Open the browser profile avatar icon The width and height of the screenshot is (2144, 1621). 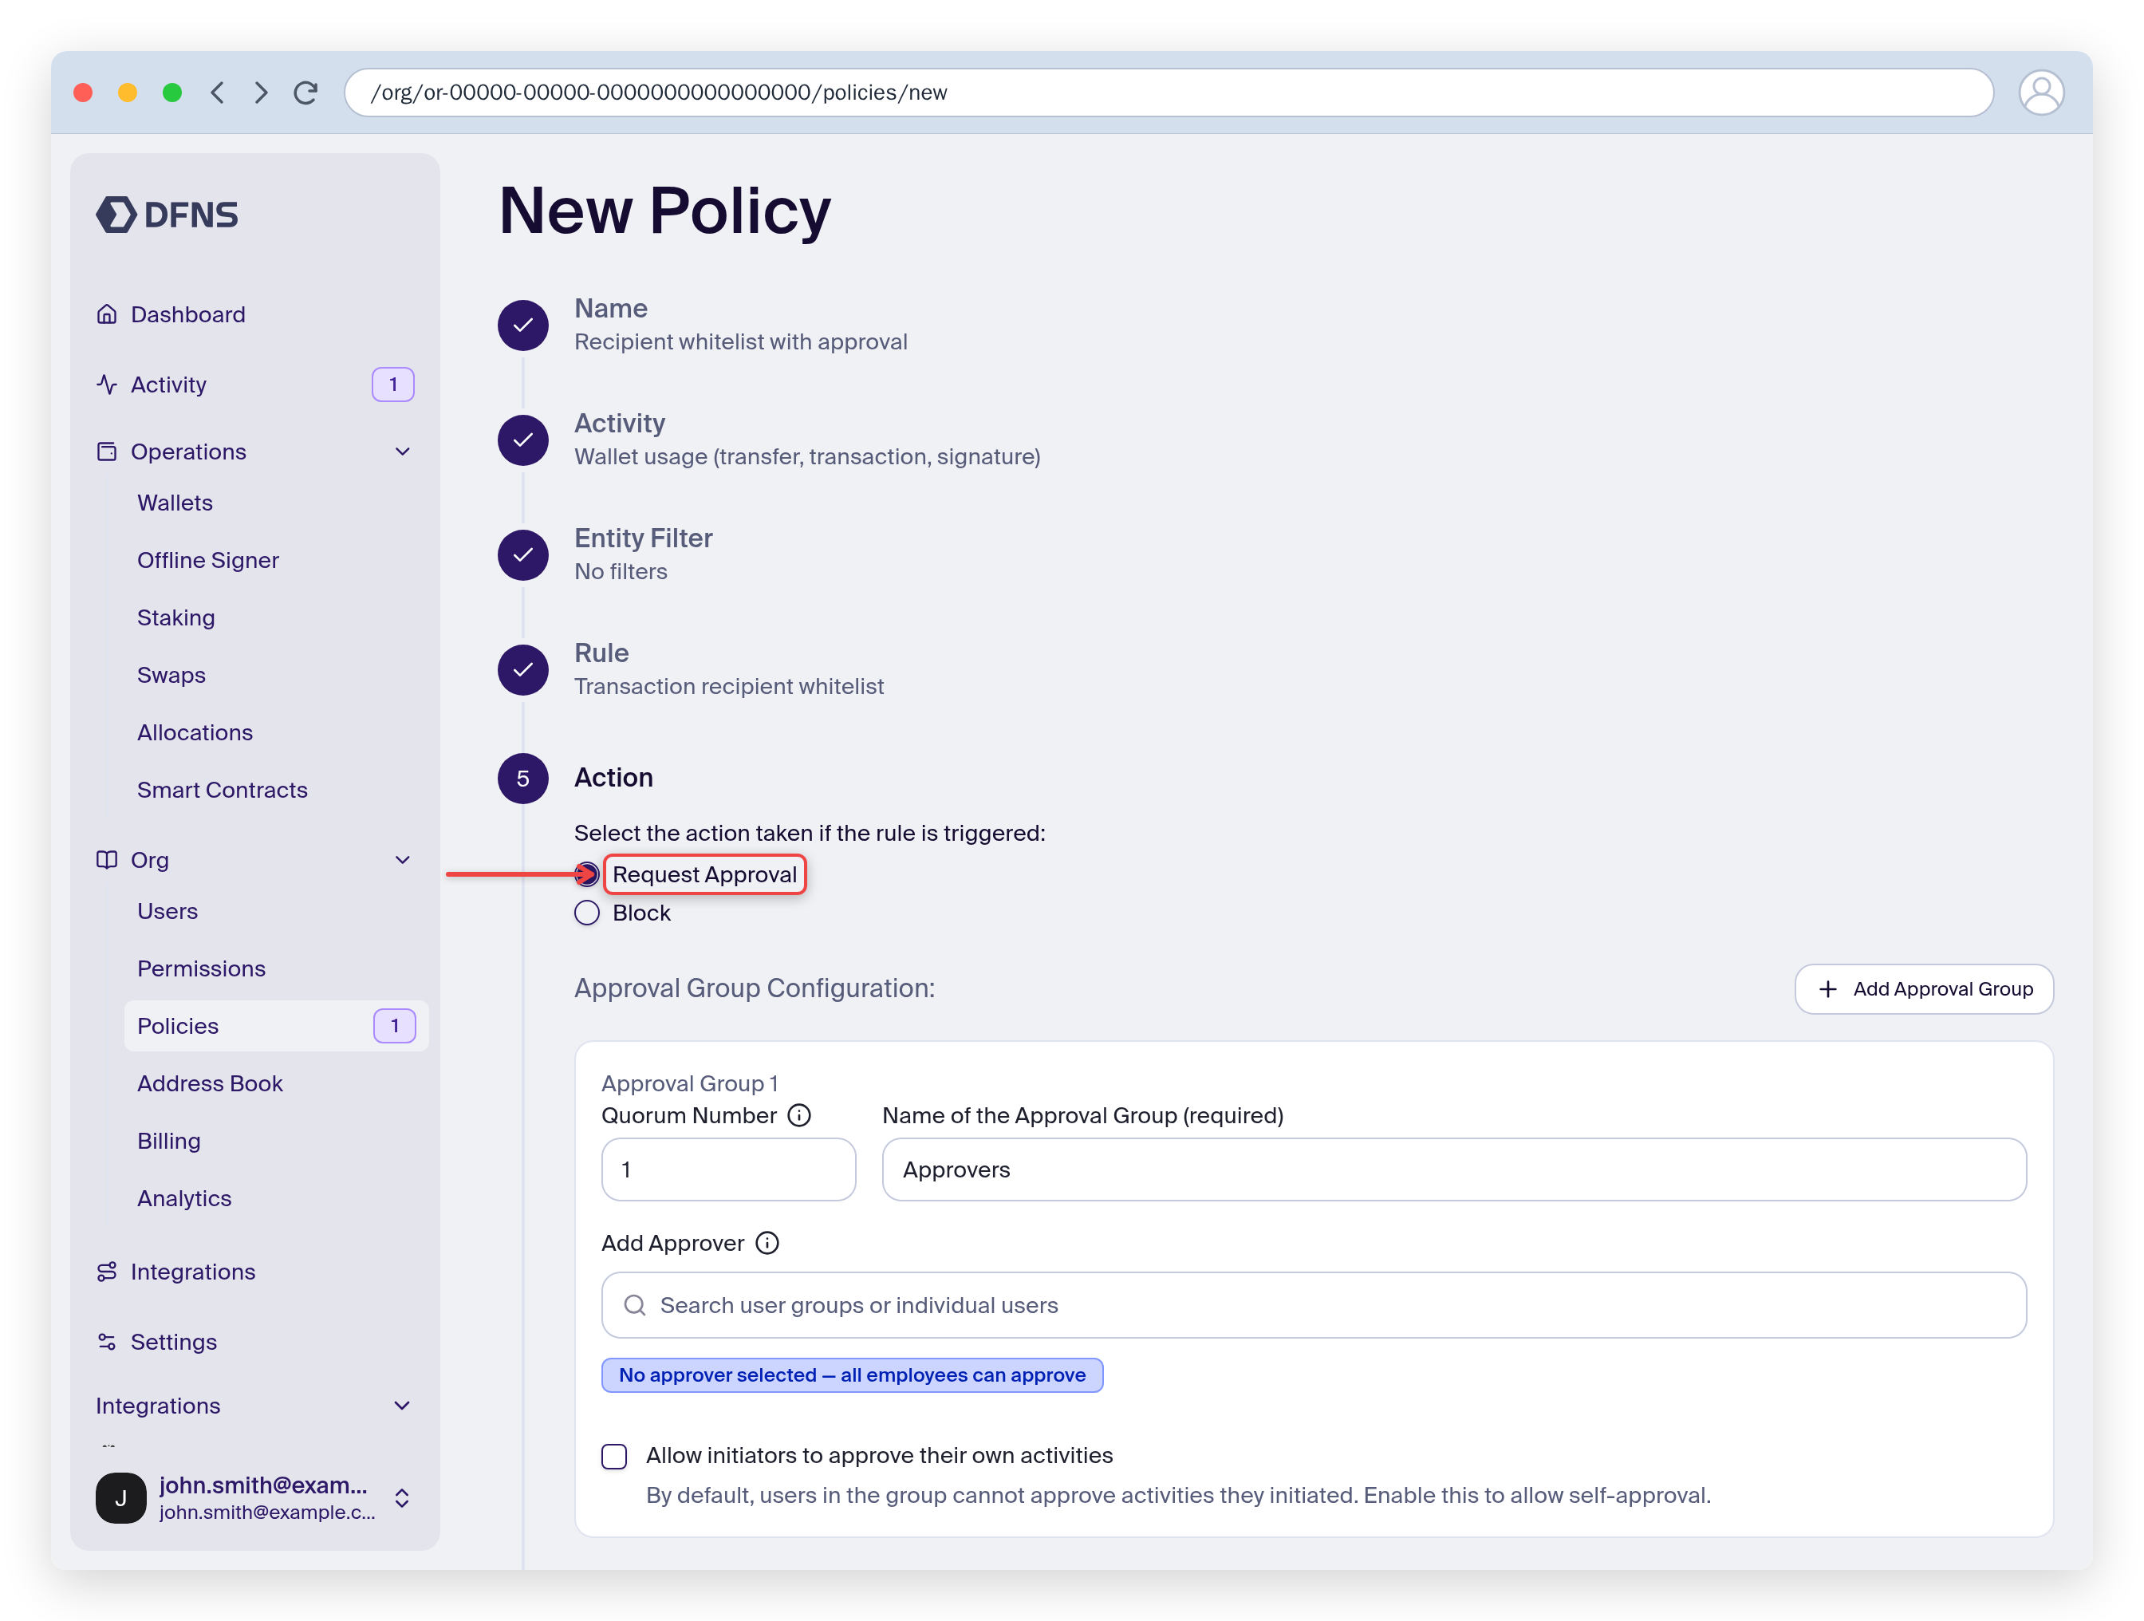point(2040,92)
